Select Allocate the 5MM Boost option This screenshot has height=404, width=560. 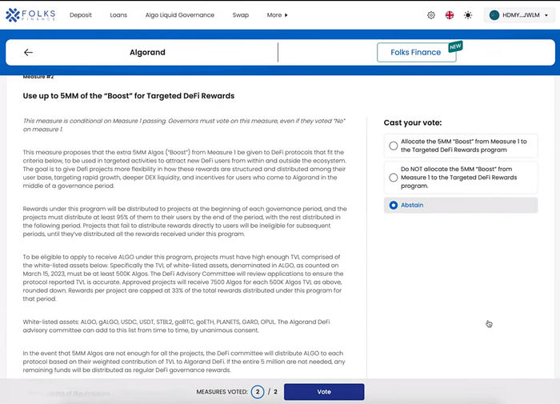point(461,146)
